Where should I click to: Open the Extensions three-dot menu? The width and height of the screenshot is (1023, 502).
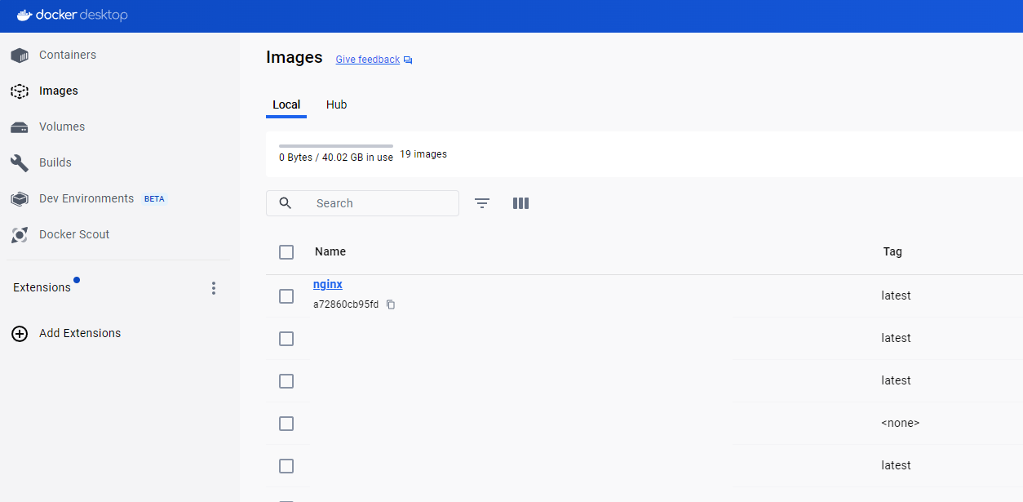point(214,288)
